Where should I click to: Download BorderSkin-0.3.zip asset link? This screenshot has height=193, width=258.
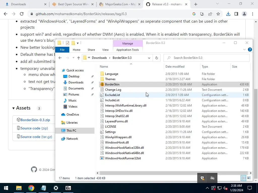point(35,120)
